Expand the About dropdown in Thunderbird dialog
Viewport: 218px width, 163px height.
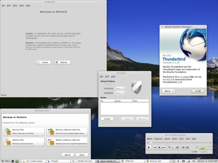coord(169,91)
